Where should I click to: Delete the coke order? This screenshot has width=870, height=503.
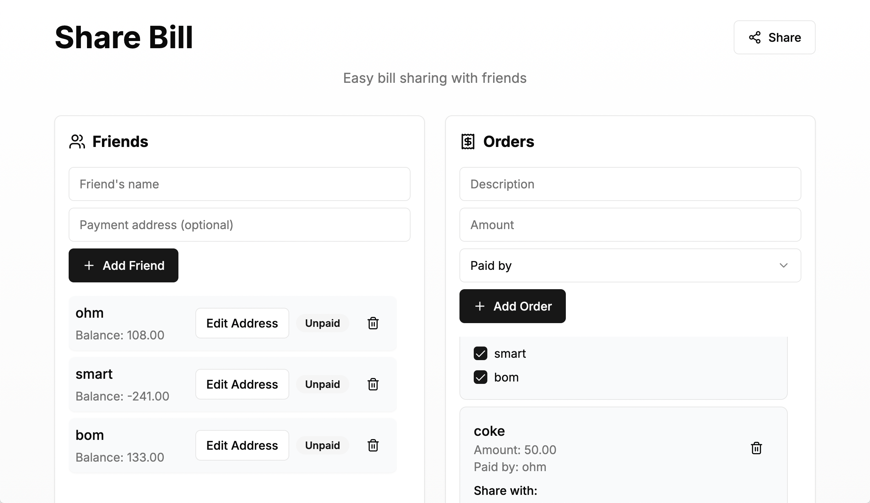pyautogui.click(x=756, y=448)
